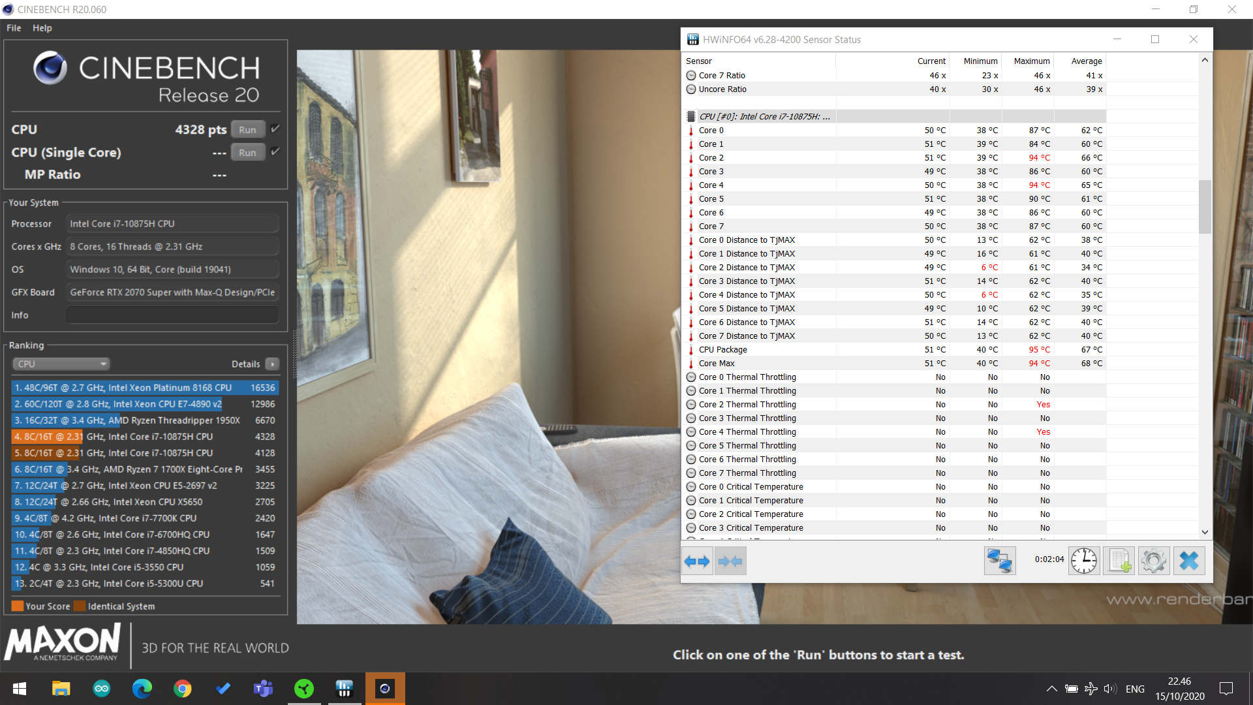Open the notification action center

point(1226,689)
